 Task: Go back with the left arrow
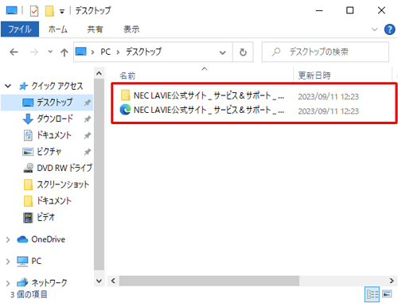coord(14,52)
